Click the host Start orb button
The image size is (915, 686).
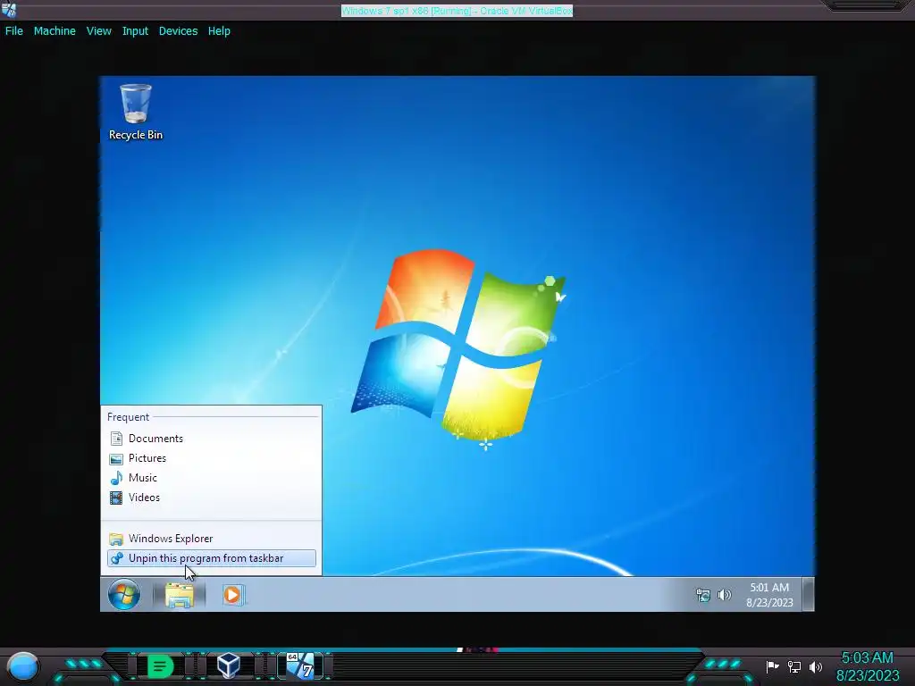[x=22, y=666]
